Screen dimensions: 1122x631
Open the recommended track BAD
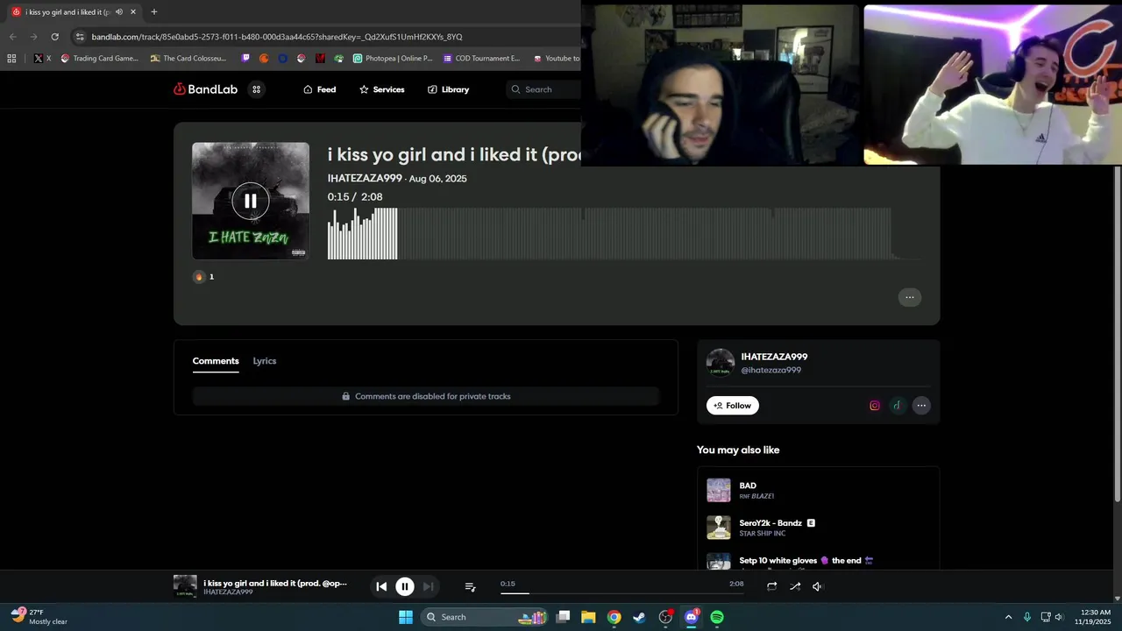[x=748, y=486]
